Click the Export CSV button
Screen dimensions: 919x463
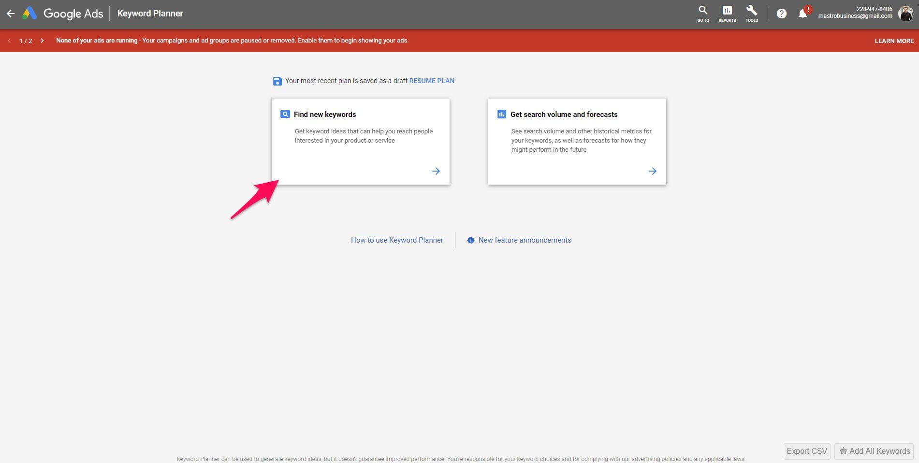807,451
